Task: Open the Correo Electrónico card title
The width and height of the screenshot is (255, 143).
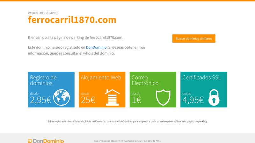Action: (x=145, y=80)
